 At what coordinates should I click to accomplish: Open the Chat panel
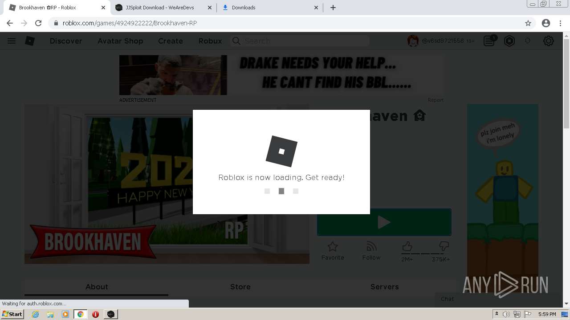pos(497,299)
